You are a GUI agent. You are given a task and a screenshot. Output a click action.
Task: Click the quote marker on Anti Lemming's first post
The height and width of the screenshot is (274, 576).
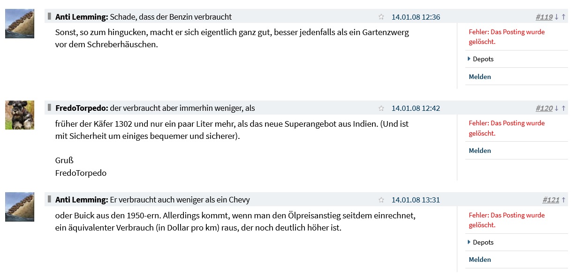point(50,16)
